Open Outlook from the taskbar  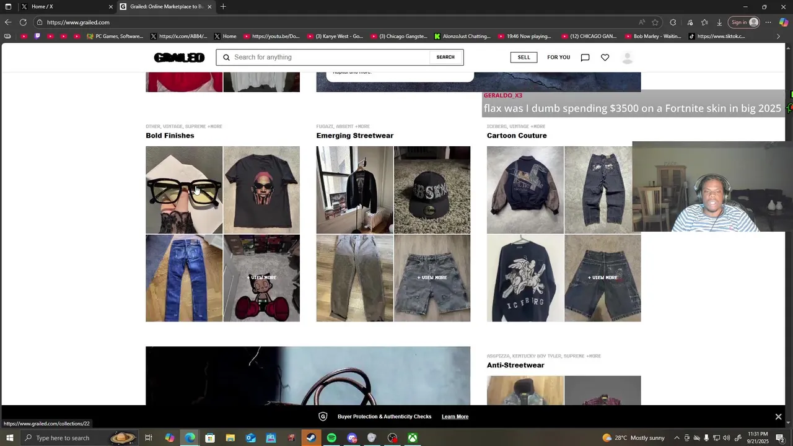250,438
